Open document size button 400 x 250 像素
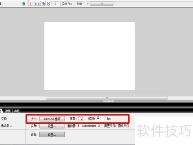Screen dimensions: 193x145 (52, 119)
